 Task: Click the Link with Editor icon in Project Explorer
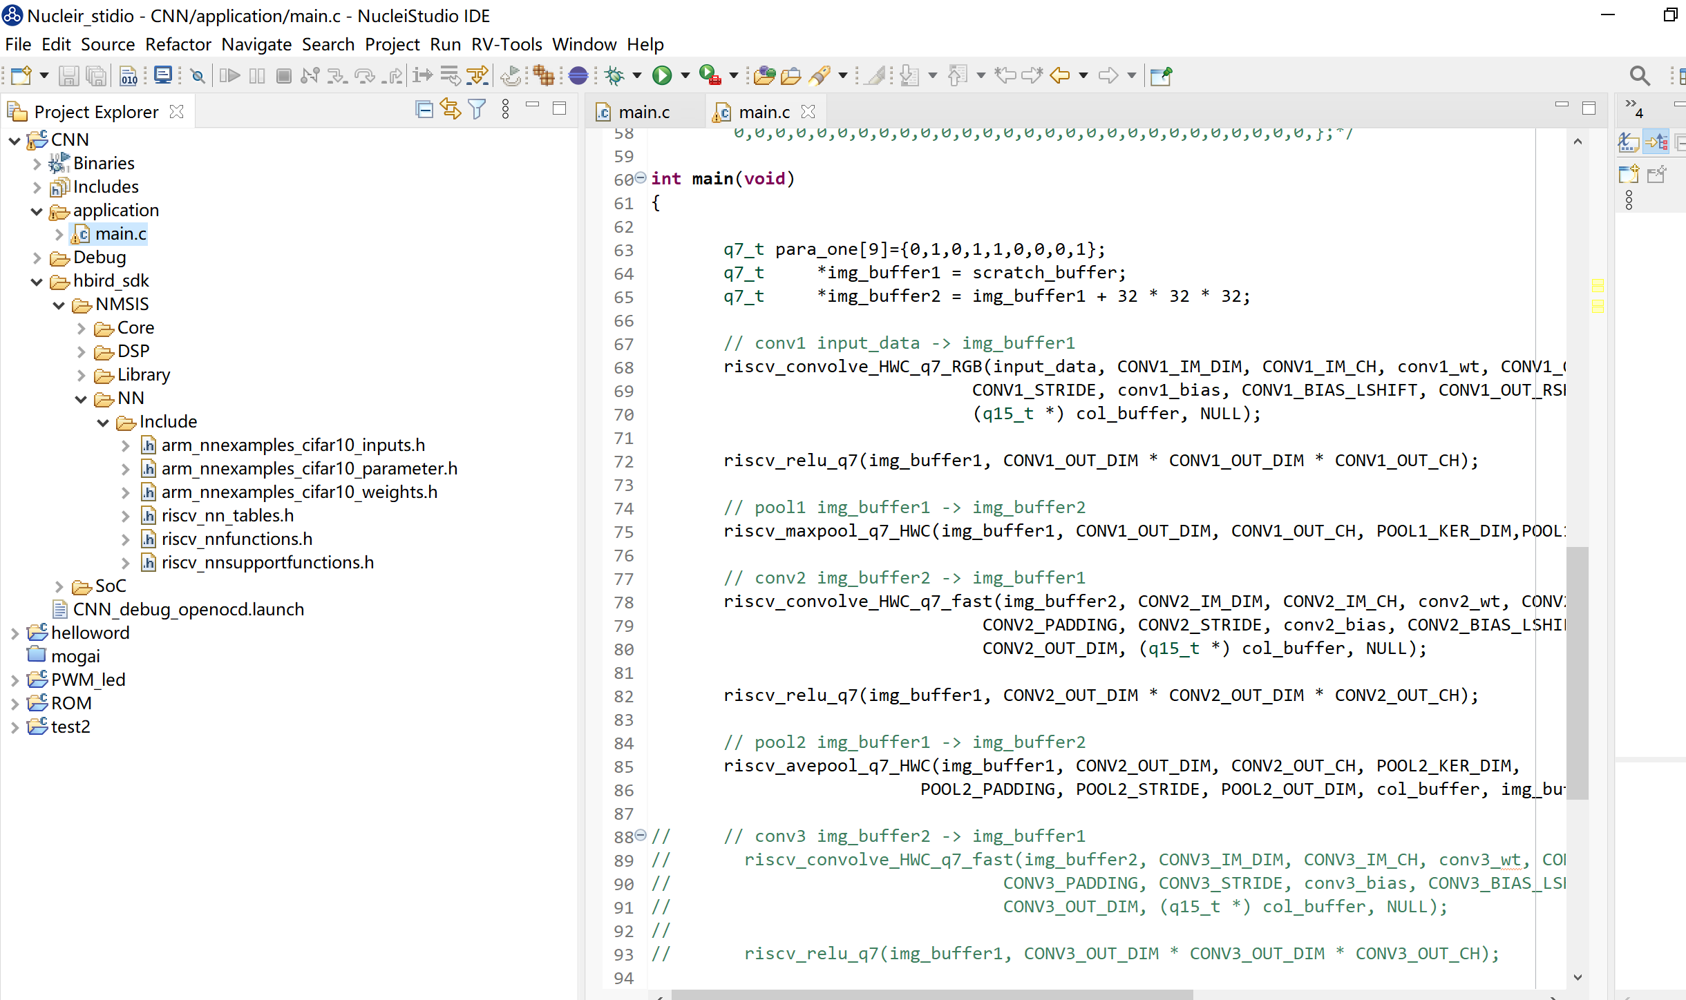(x=451, y=109)
